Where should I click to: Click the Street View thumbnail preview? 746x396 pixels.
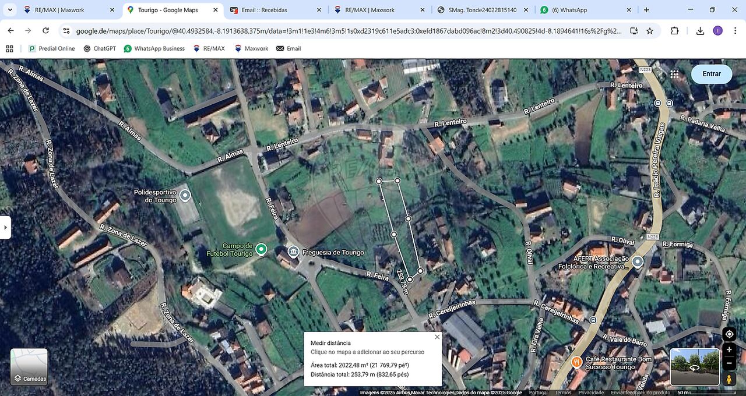coord(695,367)
